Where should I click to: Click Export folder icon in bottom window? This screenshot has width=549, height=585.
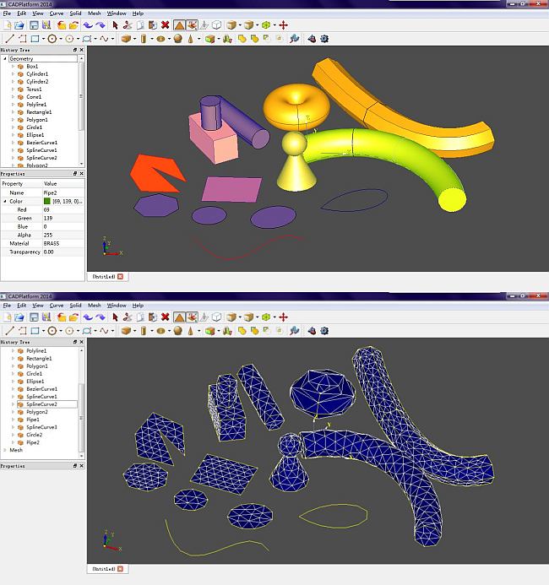(73, 317)
